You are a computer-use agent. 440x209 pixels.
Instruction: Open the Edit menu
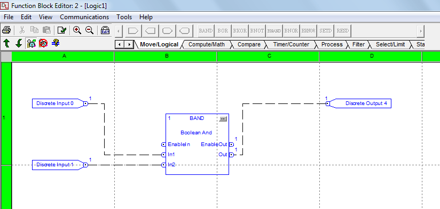pyautogui.click(x=26, y=17)
